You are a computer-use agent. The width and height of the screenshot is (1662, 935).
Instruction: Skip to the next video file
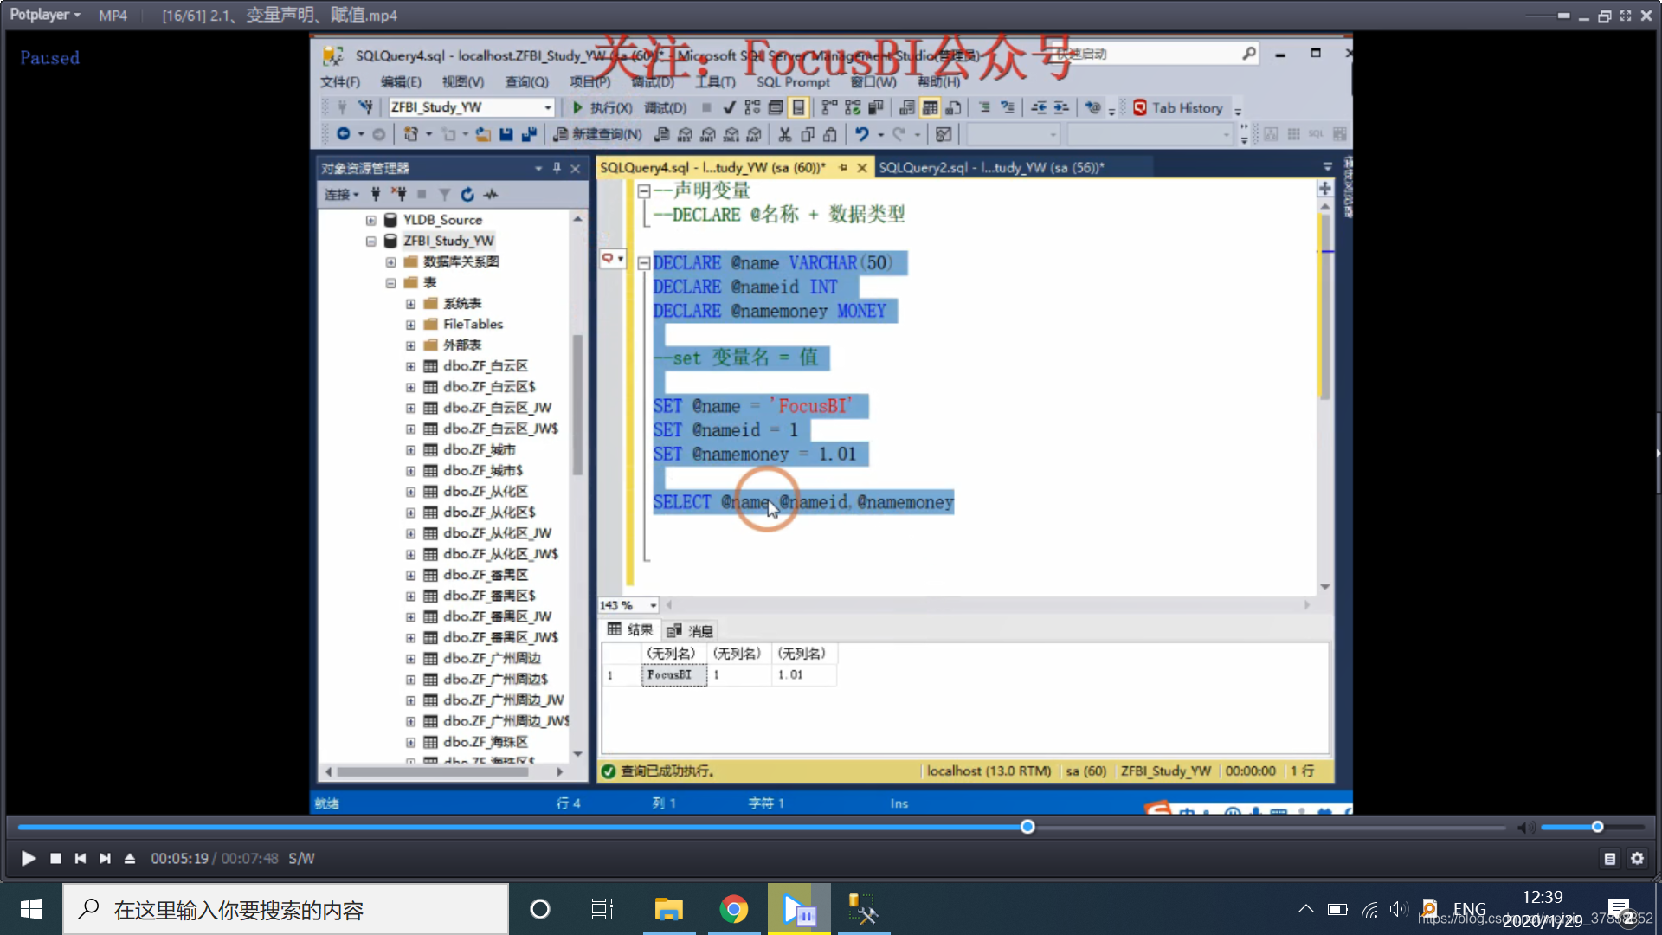(x=105, y=858)
